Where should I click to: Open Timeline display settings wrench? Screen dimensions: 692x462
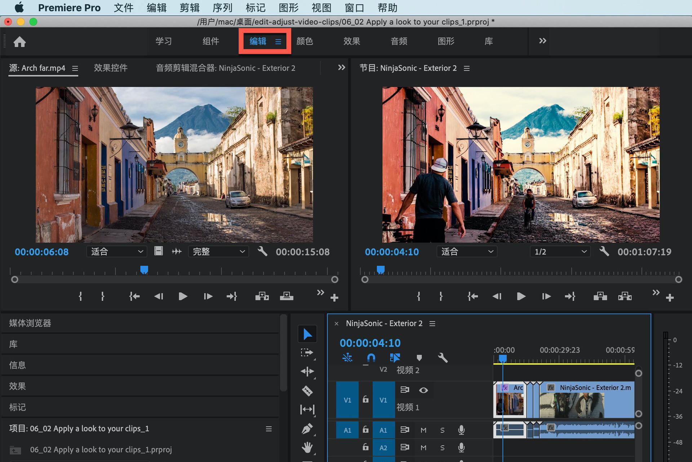(x=443, y=358)
